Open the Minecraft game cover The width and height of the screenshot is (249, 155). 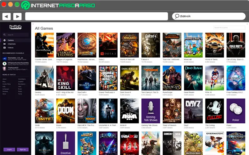click(x=193, y=45)
